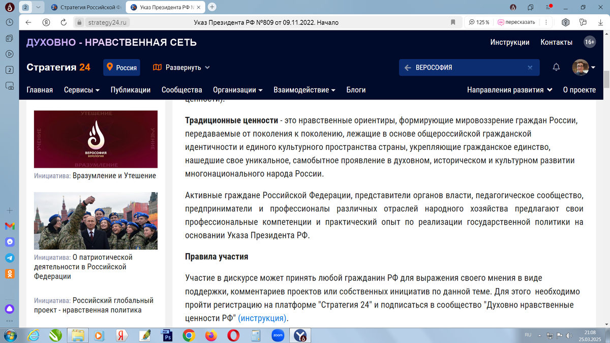Open the Messenger icon in sidebar

pos(10,242)
